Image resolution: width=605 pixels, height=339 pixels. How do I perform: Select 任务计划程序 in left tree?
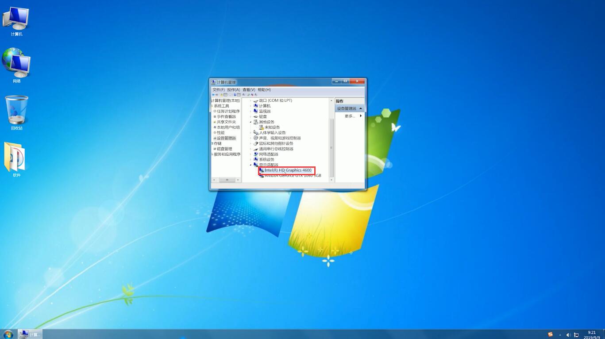(x=228, y=111)
